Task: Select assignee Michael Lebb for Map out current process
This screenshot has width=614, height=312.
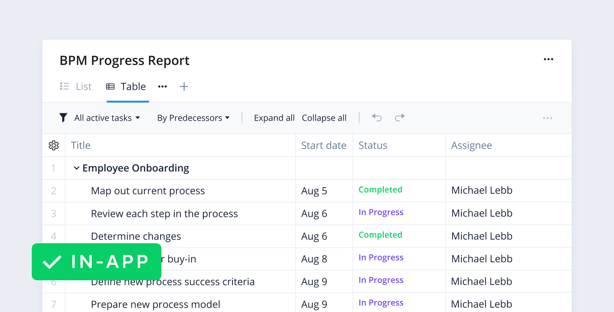Action: click(481, 190)
